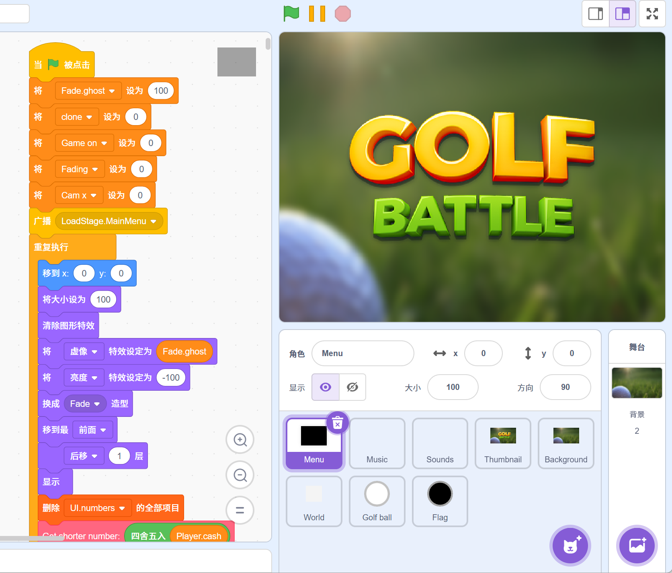Click the green flag to run project
This screenshot has height=573, width=672.
click(291, 14)
